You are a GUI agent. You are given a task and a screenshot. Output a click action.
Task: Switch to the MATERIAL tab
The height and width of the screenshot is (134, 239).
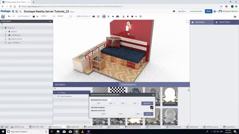[202, 22]
